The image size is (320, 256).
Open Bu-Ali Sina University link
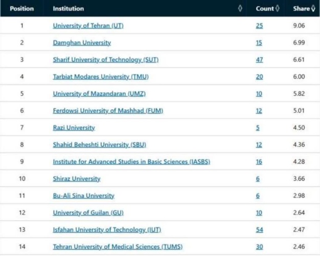click(84, 196)
